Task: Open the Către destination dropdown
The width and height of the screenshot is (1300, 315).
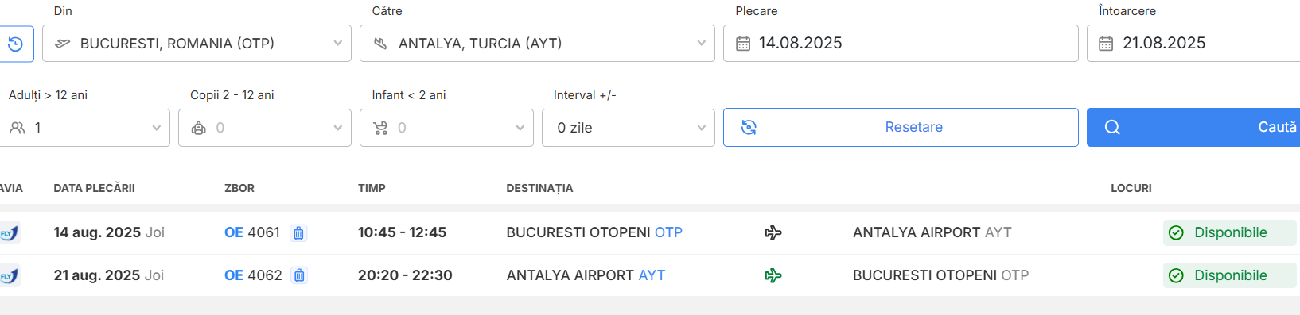Action: (x=537, y=43)
